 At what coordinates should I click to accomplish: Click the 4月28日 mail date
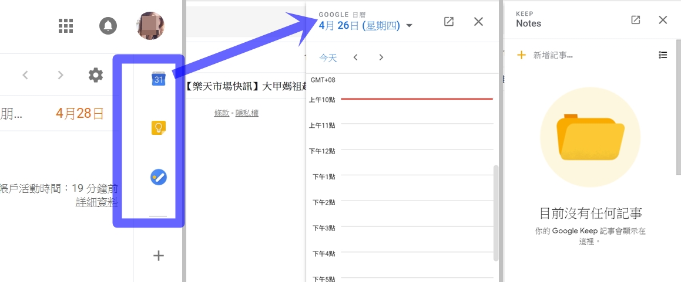(80, 114)
